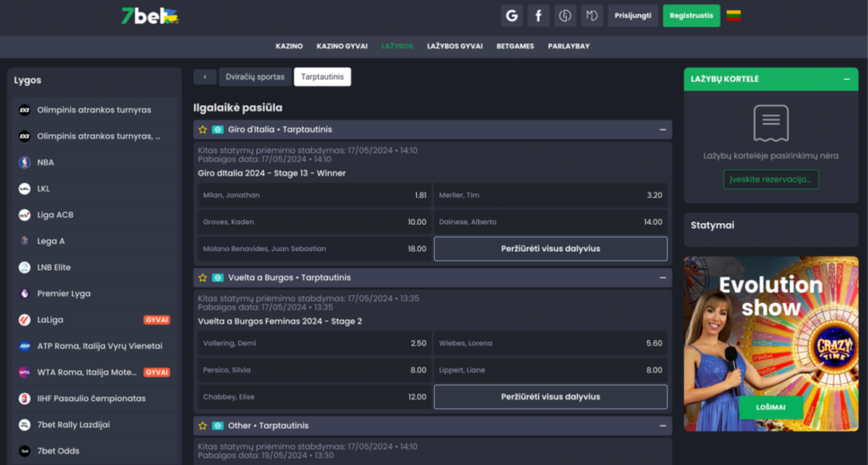Viewport: 868px width, 465px height.
Task: Click Giro d'Italia globe category icon
Action: [x=218, y=130]
